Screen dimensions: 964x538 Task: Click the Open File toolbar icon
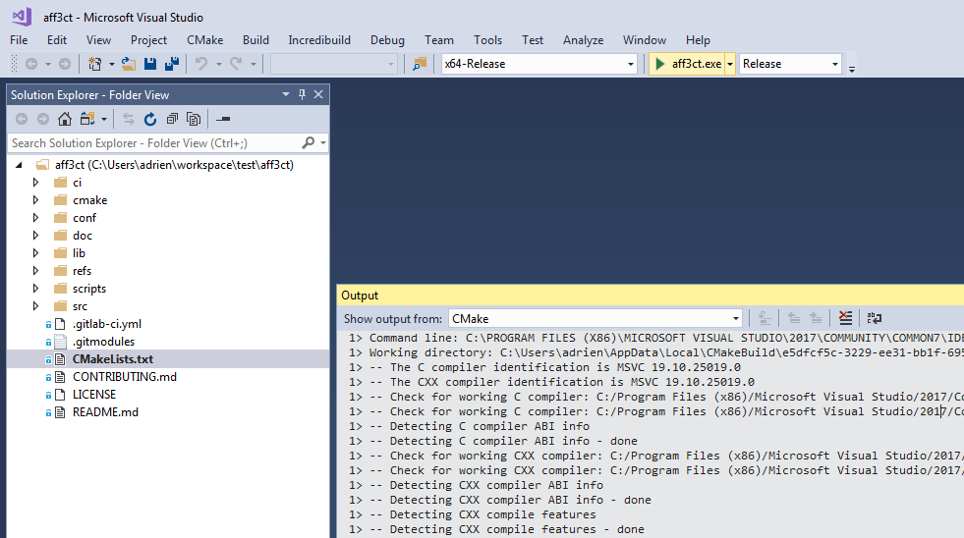click(x=129, y=64)
